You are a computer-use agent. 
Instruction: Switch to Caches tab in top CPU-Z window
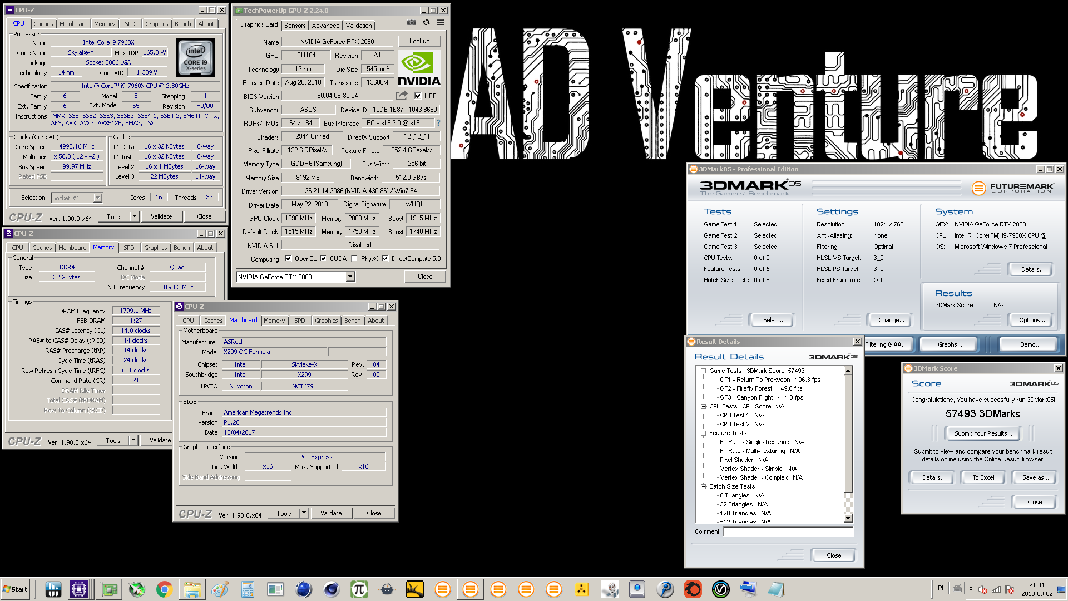[43, 24]
